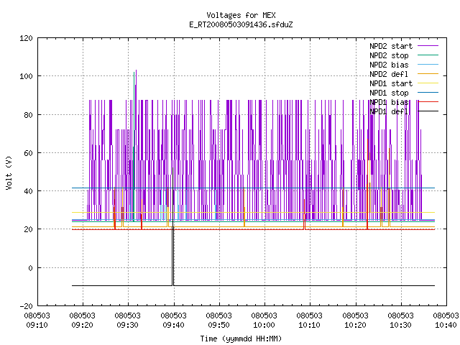
Task: Click the NPD2 defl legend label
Action: (389, 74)
